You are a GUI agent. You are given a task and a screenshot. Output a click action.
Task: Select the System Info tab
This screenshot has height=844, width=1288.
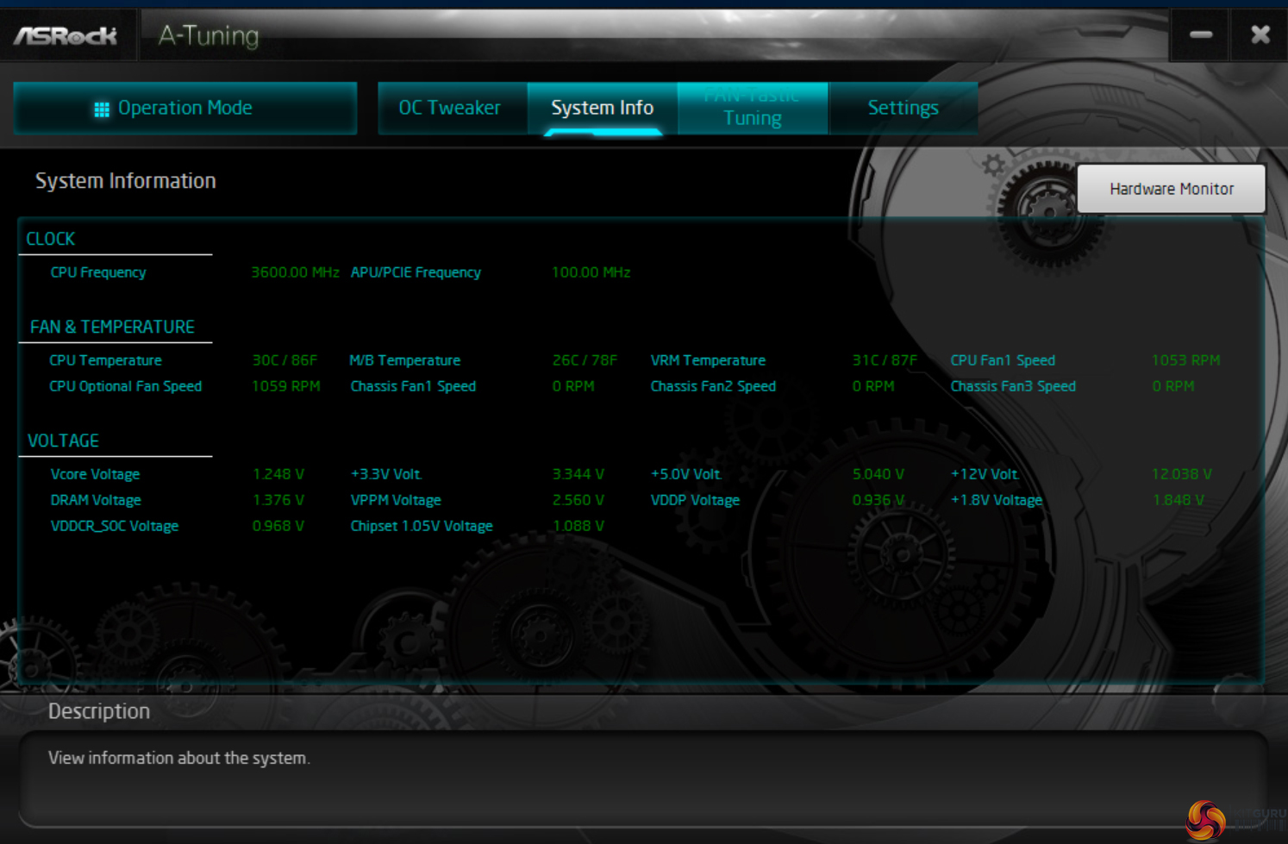pyautogui.click(x=602, y=108)
